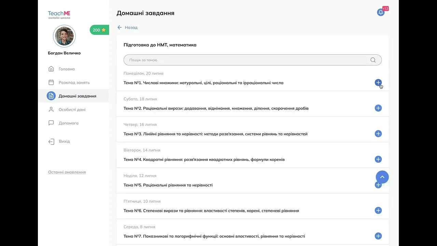Log out using Вихід
437x246 pixels.
(64, 141)
